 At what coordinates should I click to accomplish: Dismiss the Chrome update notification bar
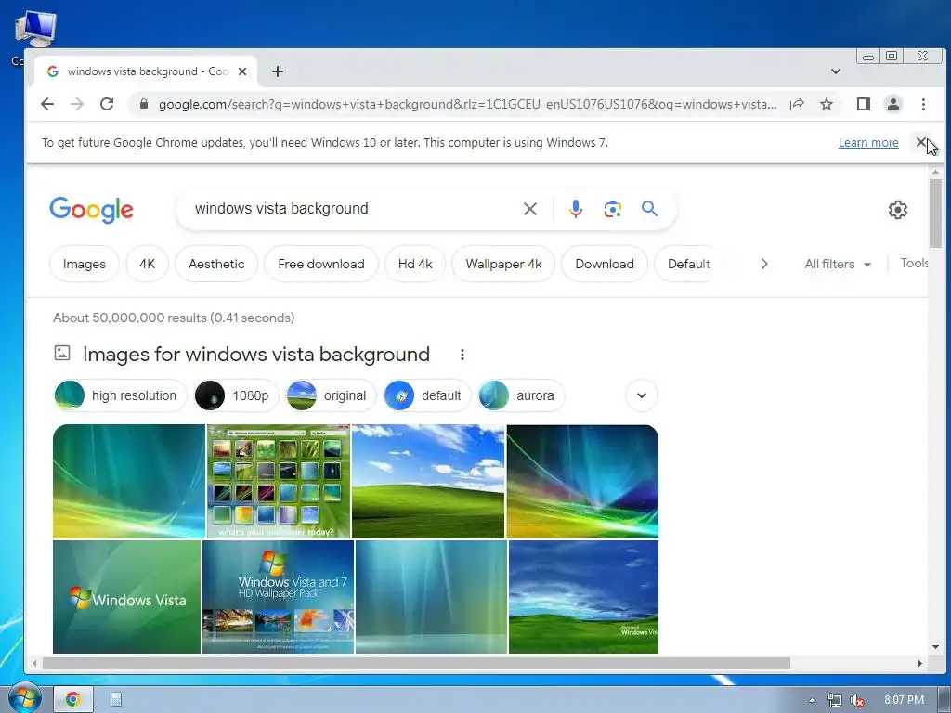921,142
